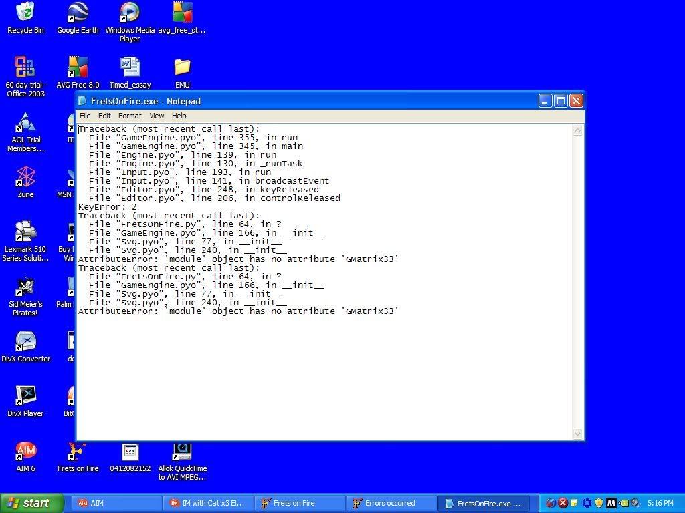This screenshot has height=513, width=685.
Task: Click the Notepad scrollbar up arrow
Action: 577,130
